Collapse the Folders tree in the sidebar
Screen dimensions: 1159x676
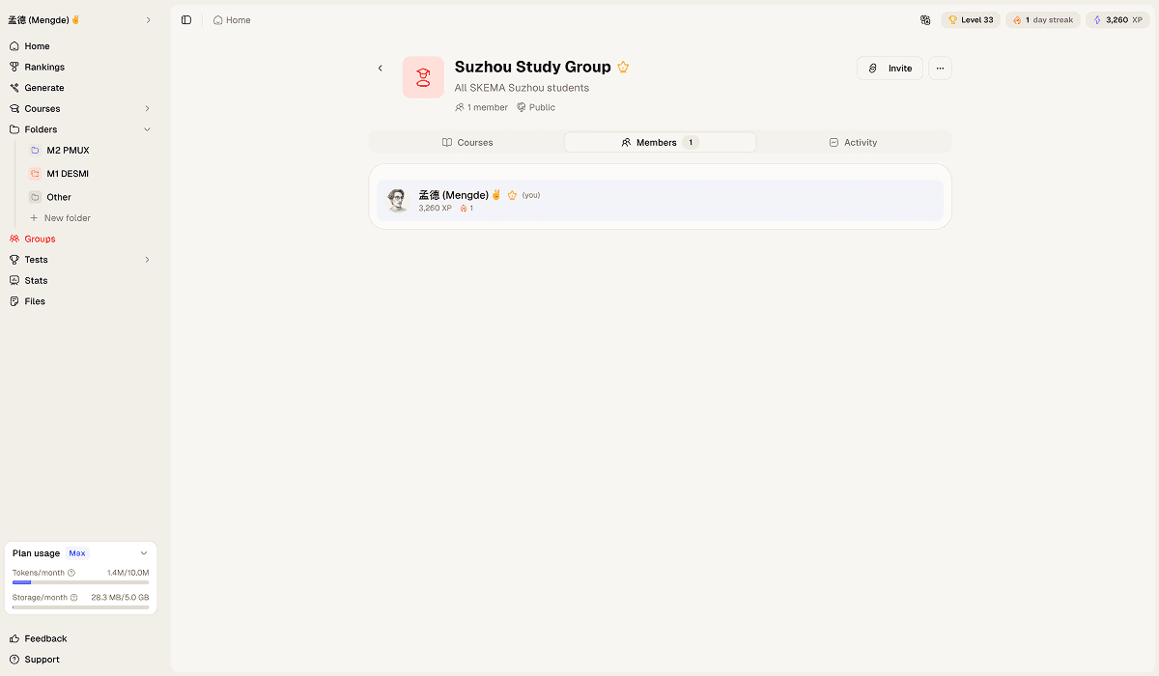coord(147,128)
